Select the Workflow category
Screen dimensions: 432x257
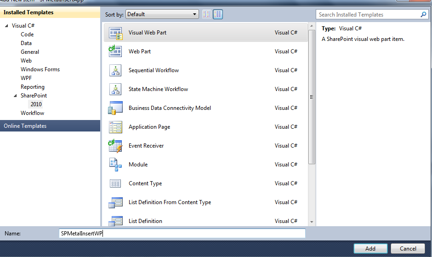pos(32,113)
